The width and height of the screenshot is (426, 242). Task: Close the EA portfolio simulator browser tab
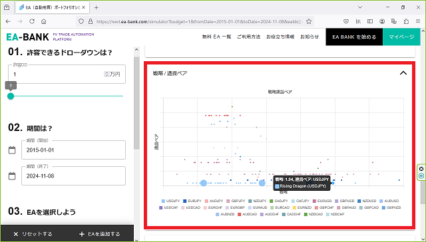coord(84,7)
